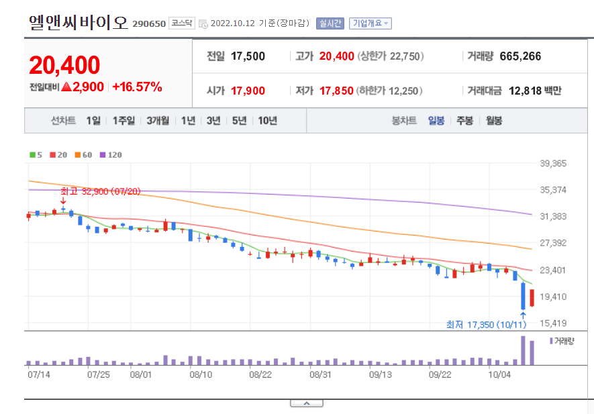
Task: Click the 봉차트 candle chart label
Action: 404,121
